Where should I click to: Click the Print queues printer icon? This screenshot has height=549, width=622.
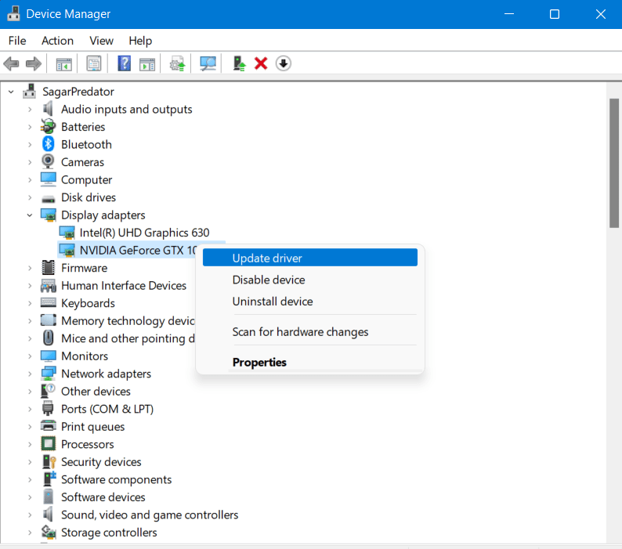48,426
